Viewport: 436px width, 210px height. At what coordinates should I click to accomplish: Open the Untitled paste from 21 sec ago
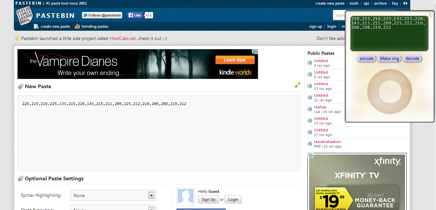321,95
